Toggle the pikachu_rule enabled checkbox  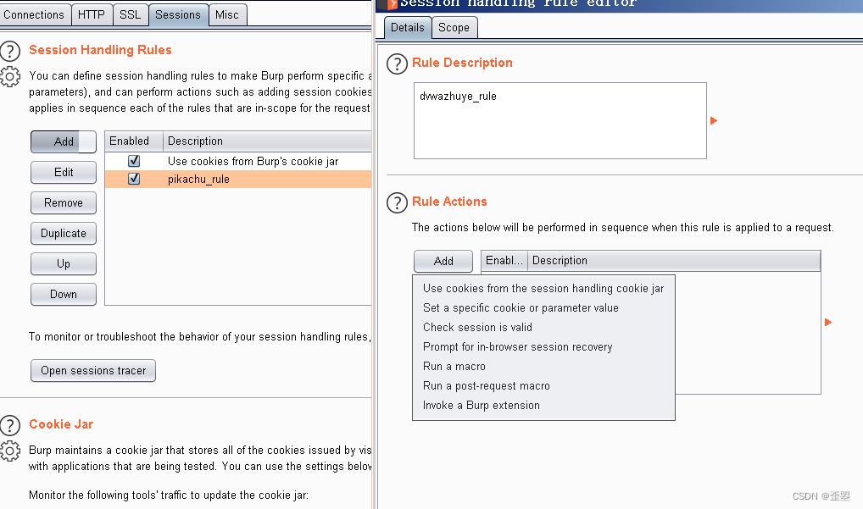coord(134,179)
